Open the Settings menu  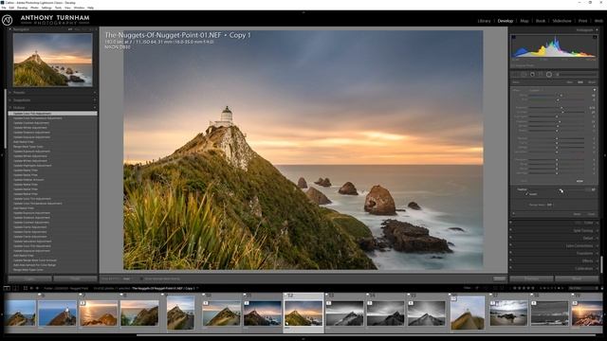tap(46, 8)
